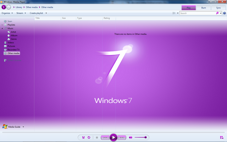The image size is (227, 142).
Task: Adjust the volume slider
Action: [140, 137]
